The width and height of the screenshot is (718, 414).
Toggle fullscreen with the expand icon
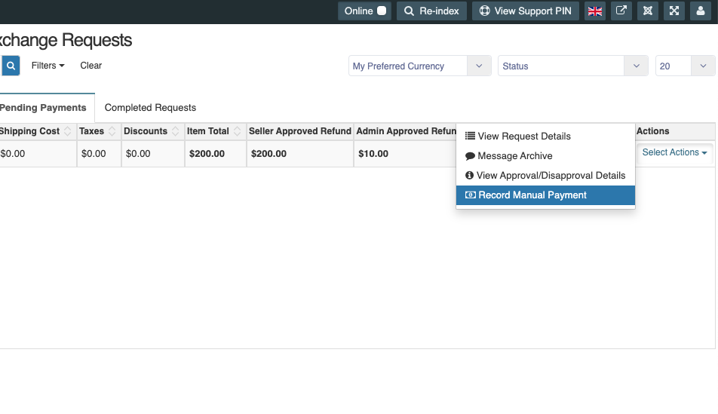(x=674, y=11)
